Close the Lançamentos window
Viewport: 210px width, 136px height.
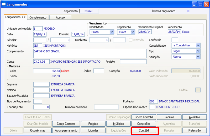(x=206, y=4)
